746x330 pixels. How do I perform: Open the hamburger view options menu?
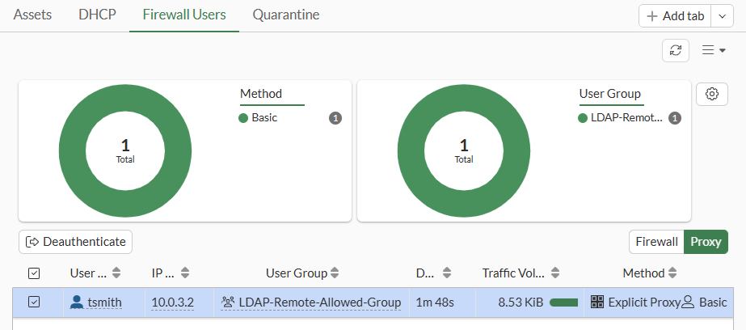[x=713, y=50]
